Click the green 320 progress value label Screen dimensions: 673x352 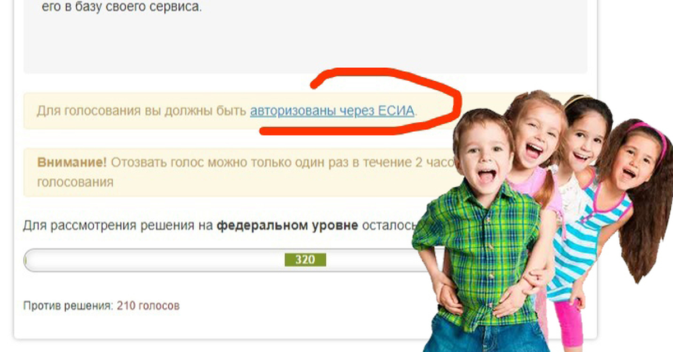[305, 260]
